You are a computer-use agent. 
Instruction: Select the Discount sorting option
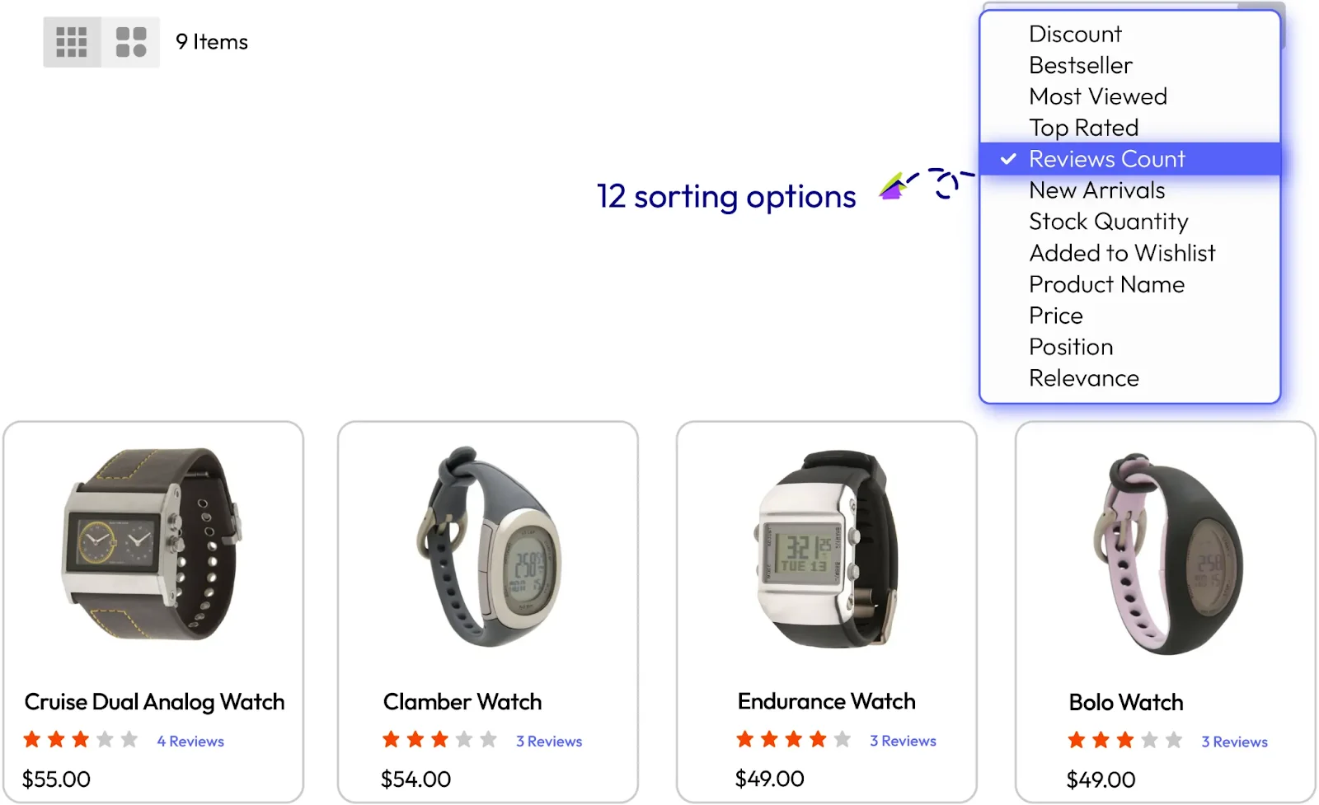(x=1075, y=35)
